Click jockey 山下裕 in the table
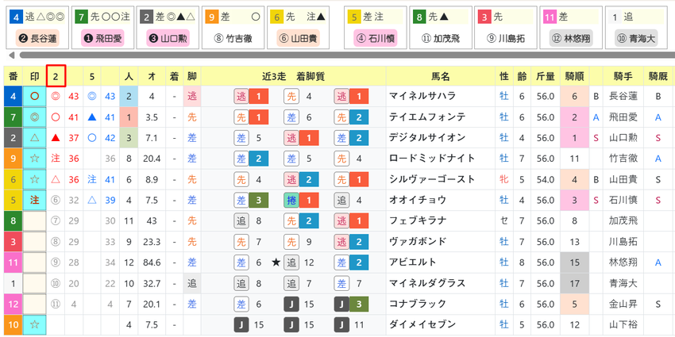 (623, 324)
